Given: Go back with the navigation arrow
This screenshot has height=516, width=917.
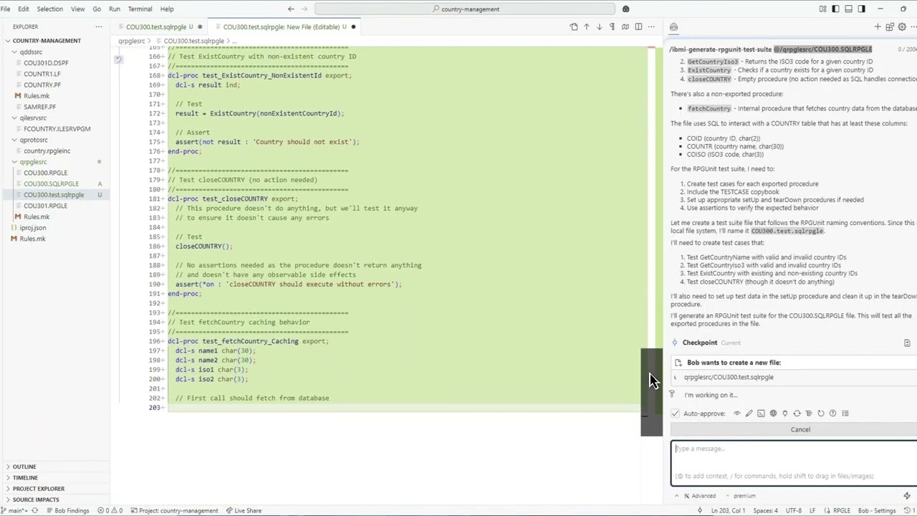Looking at the screenshot, I should [291, 9].
